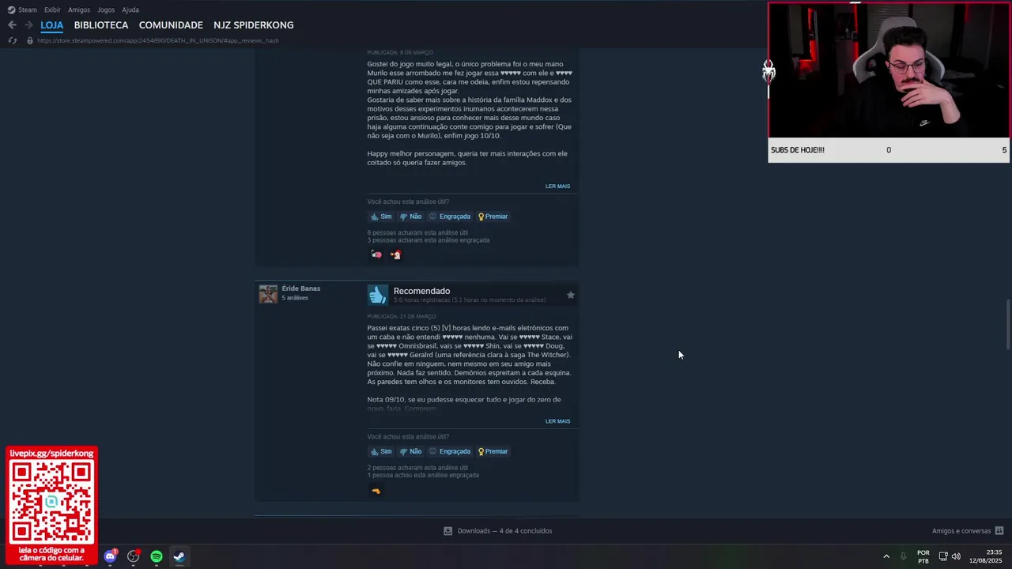
Task: Open Spotify from the taskbar
Action: [157, 556]
